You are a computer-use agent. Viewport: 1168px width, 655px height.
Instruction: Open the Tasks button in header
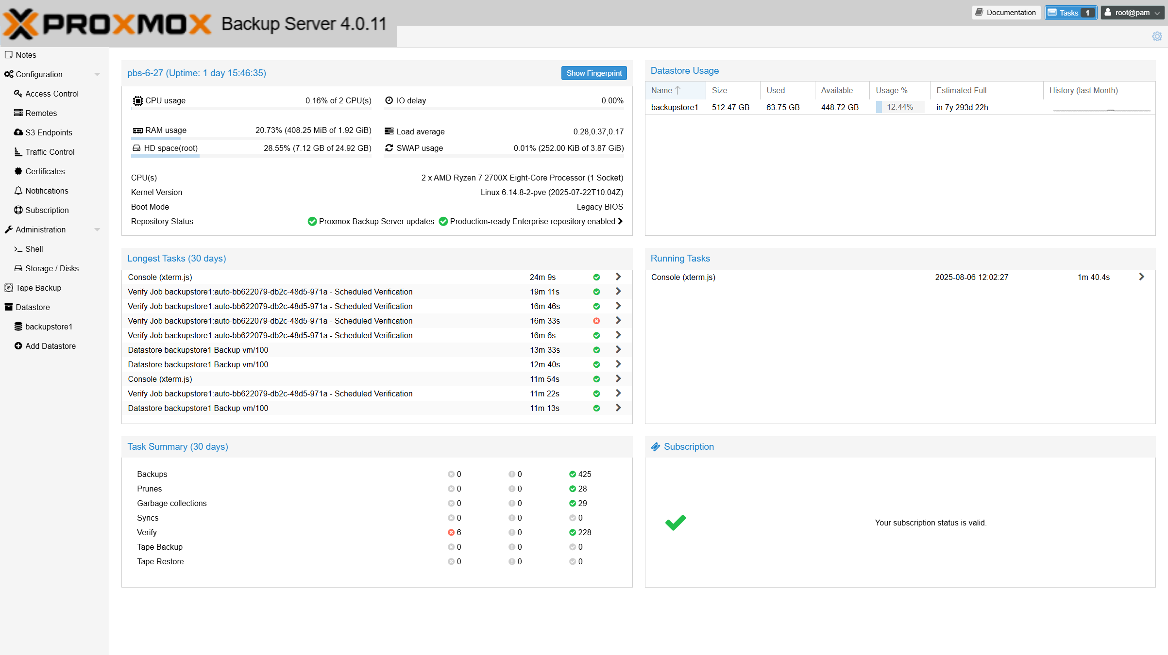tap(1070, 13)
